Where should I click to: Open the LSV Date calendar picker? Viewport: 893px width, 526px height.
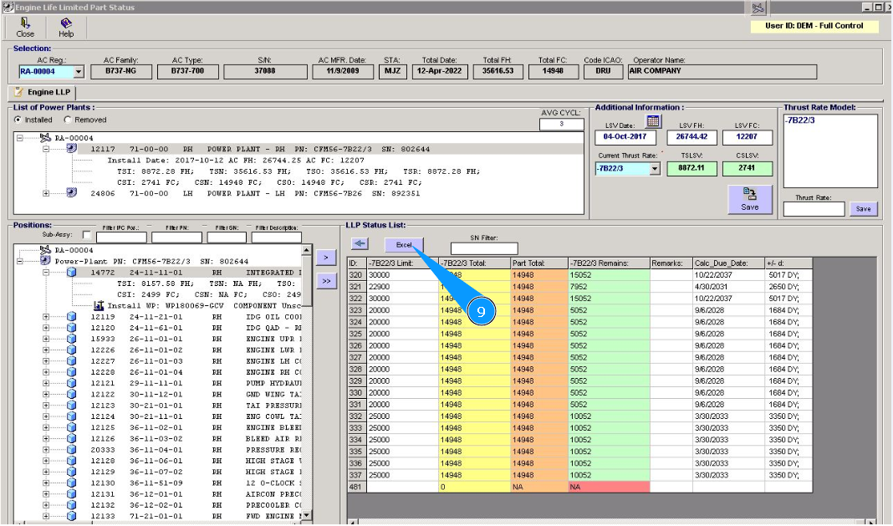click(x=654, y=122)
